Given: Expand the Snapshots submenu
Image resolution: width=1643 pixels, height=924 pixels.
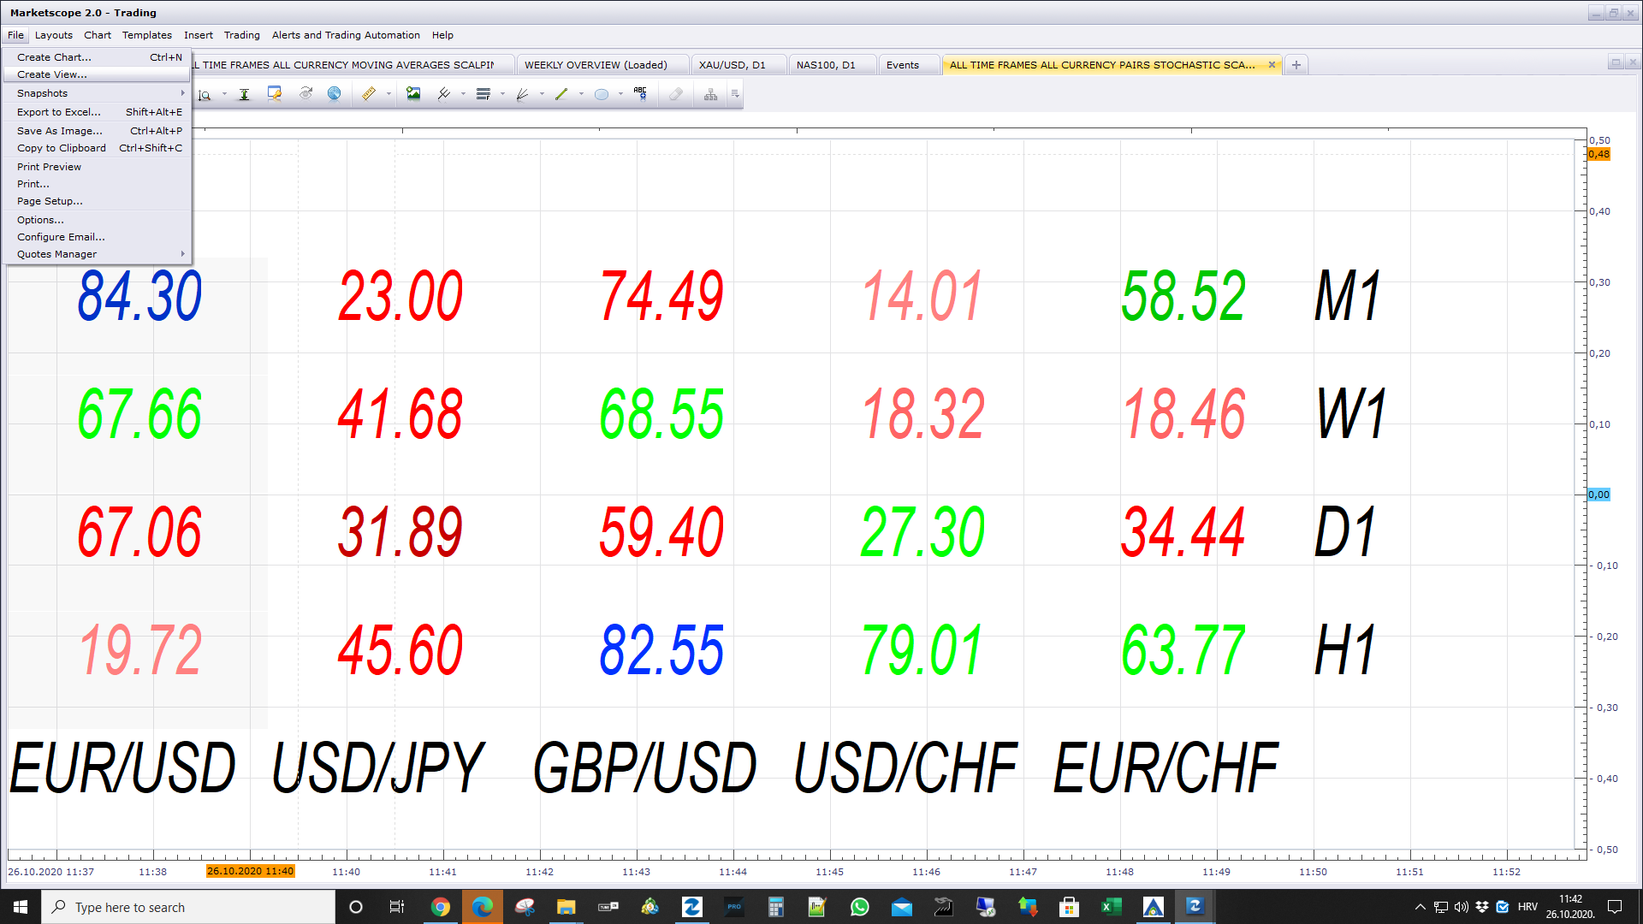Looking at the screenshot, I should 97,93.
